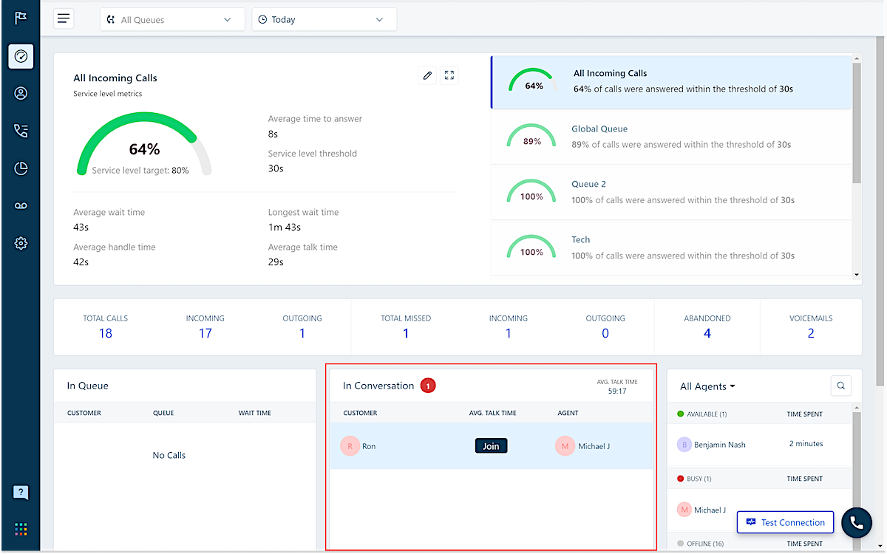The width and height of the screenshot is (887, 554).
Task: Open the hamburger menu near the top left
Action: 64,18
